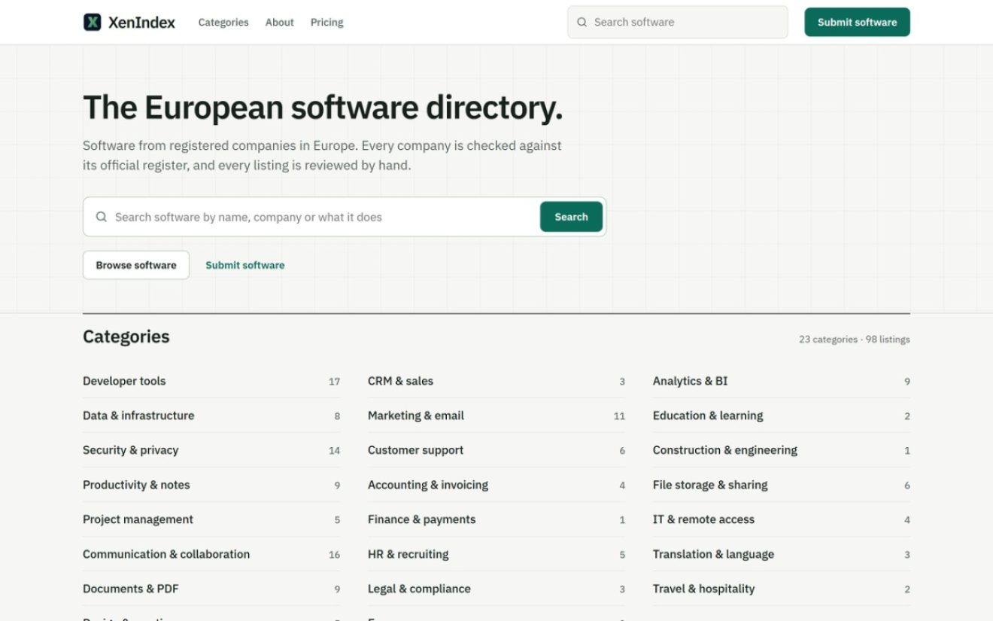Viewport: 993px width, 621px height.
Task: Click the XenIndex brand name
Action: click(x=141, y=23)
